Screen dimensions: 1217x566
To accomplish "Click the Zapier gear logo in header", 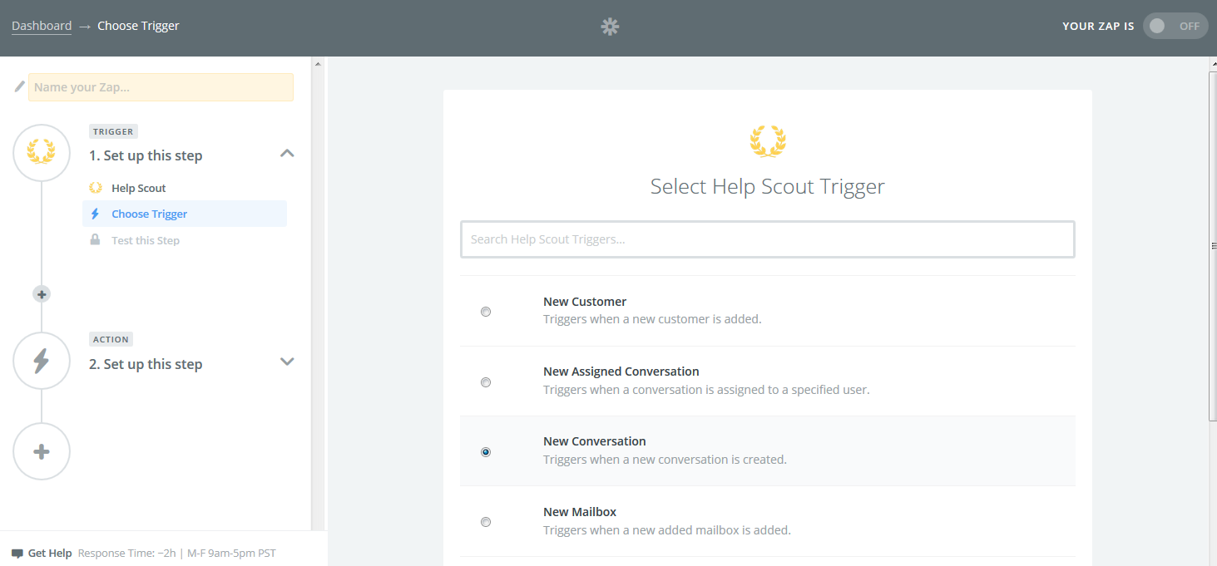I will click(611, 27).
